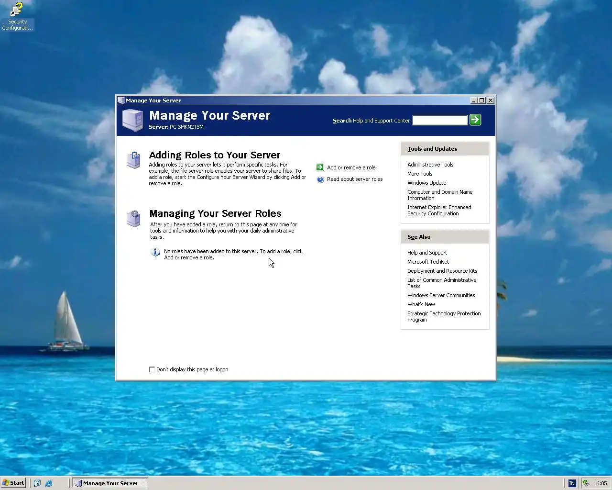Open Strategic Technology Protection Program link

[x=444, y=317]
